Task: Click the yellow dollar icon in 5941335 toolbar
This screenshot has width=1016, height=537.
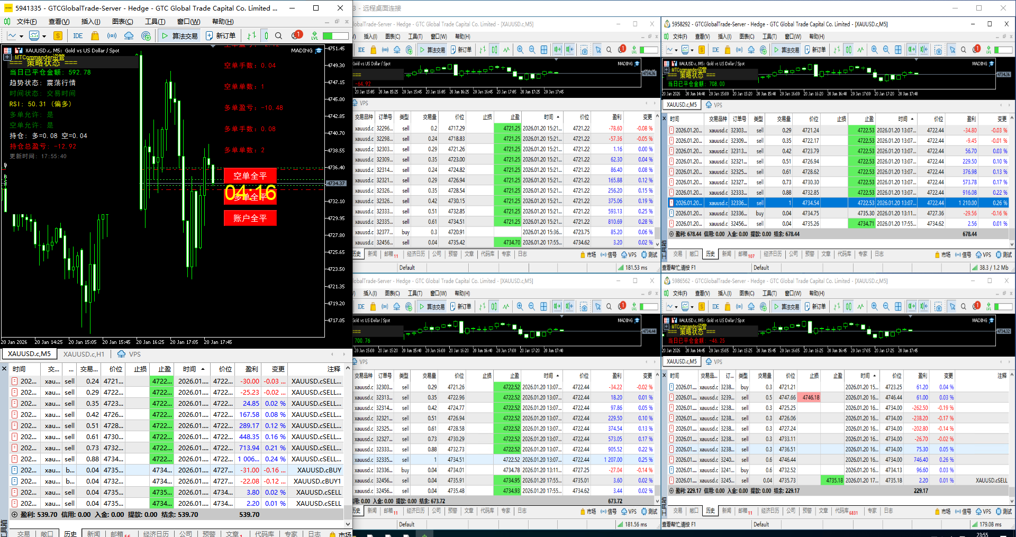Action: pyautogui.click(x=58, y=36)
